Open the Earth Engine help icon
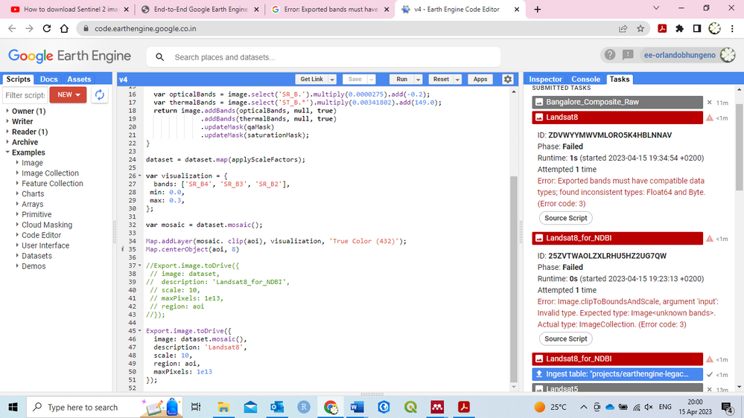Viewport: 744px width, 418px height. click(x=610, y=55)
